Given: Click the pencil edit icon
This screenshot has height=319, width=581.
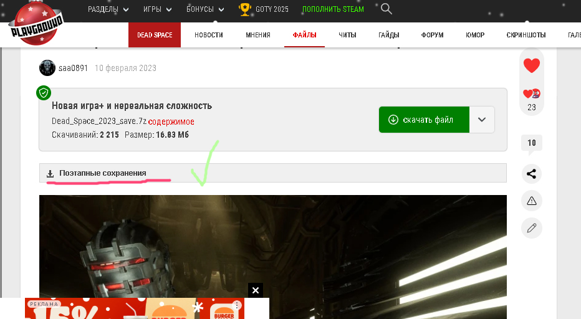Looking at the screenshot, I should 531,228.
